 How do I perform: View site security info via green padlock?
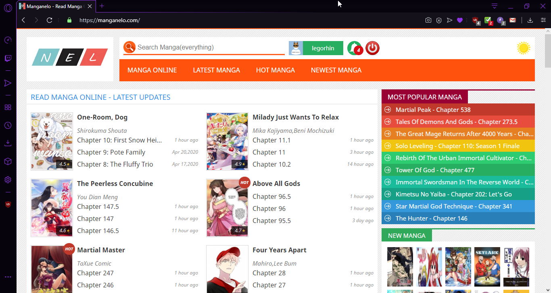pyautogui.click(x=69, y=20)
